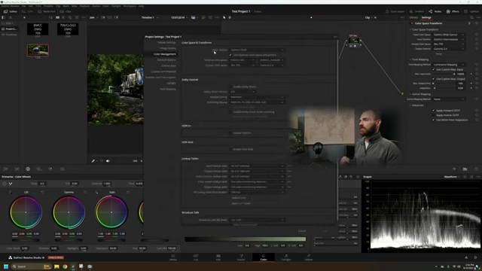The width and height of the screenshot is (482, 271).
Task: Toggle Use Custom Max. Input checkbox
Action: click(x=434, y=69)
